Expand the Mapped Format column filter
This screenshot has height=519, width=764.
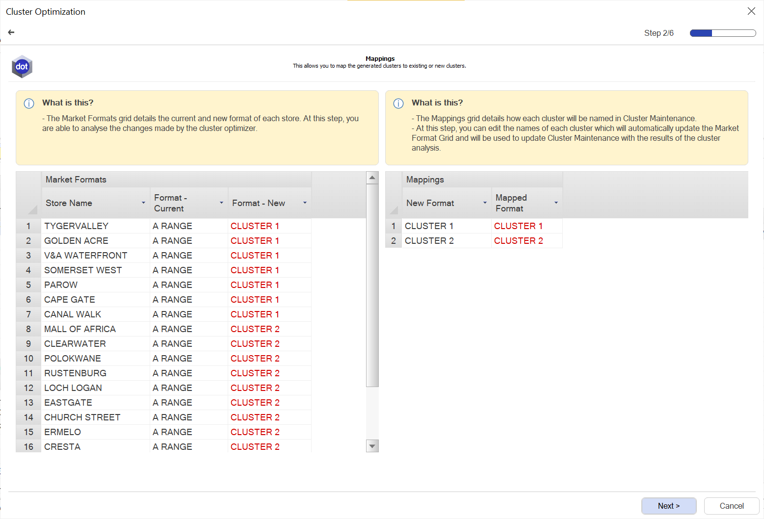556,203
